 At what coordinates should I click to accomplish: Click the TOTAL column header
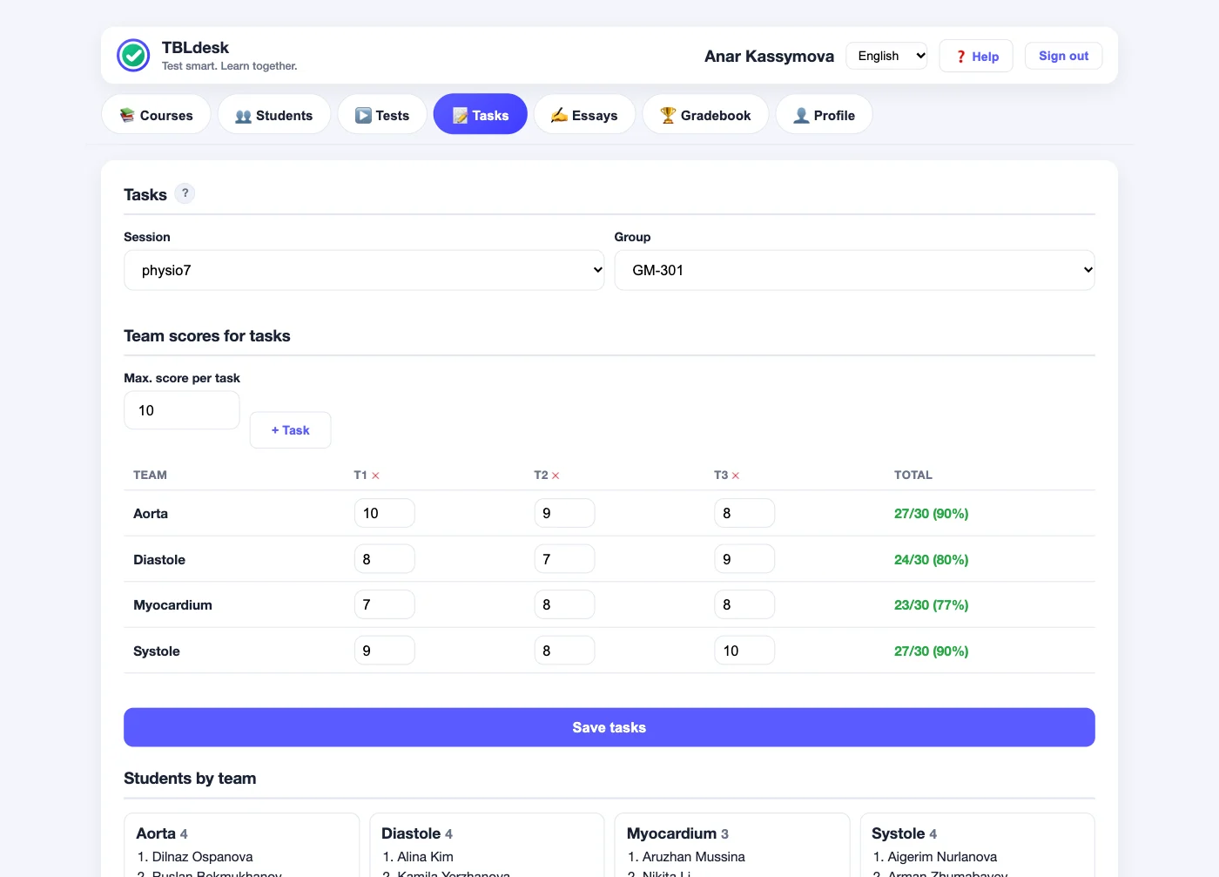pyautogui.click(x=913, y=475)
